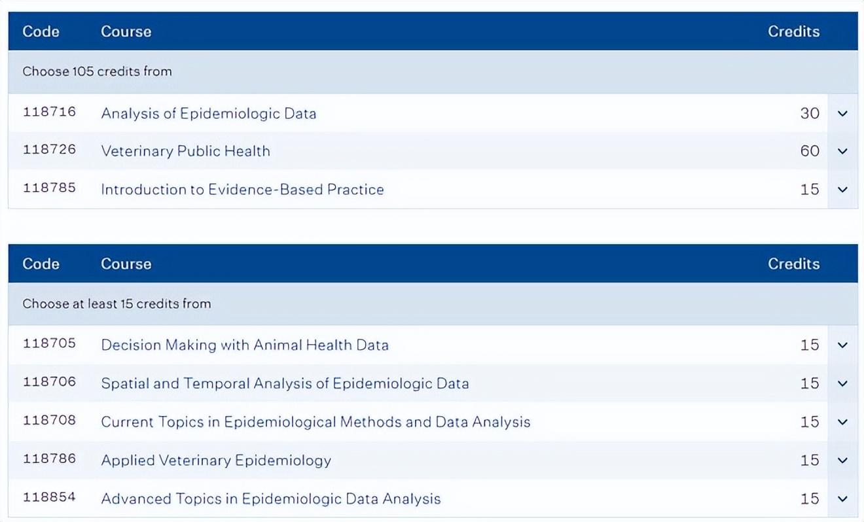The height and width of the screenshot is (522, 864).
Task: Open Veterinary Public Health course link
Action: tap(185, 151)
